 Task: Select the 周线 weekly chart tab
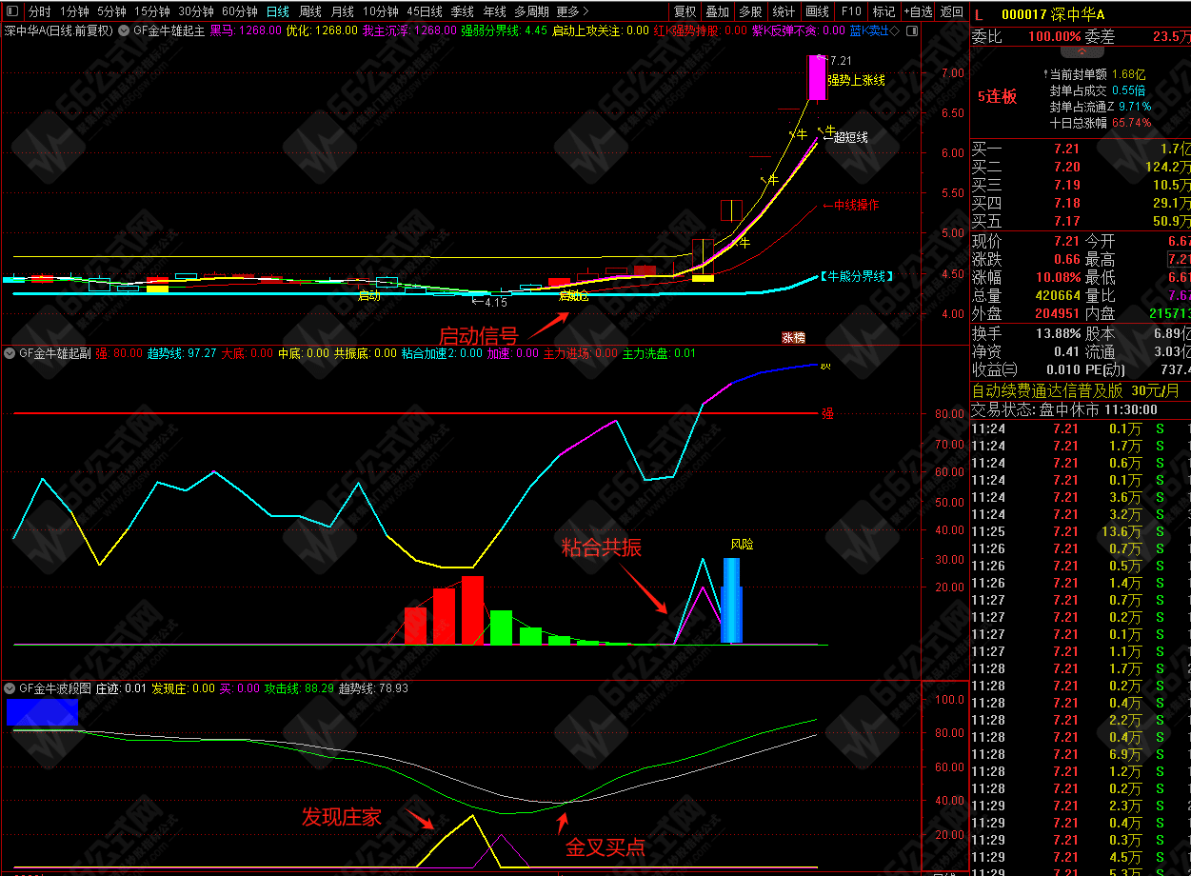(310, 11)
